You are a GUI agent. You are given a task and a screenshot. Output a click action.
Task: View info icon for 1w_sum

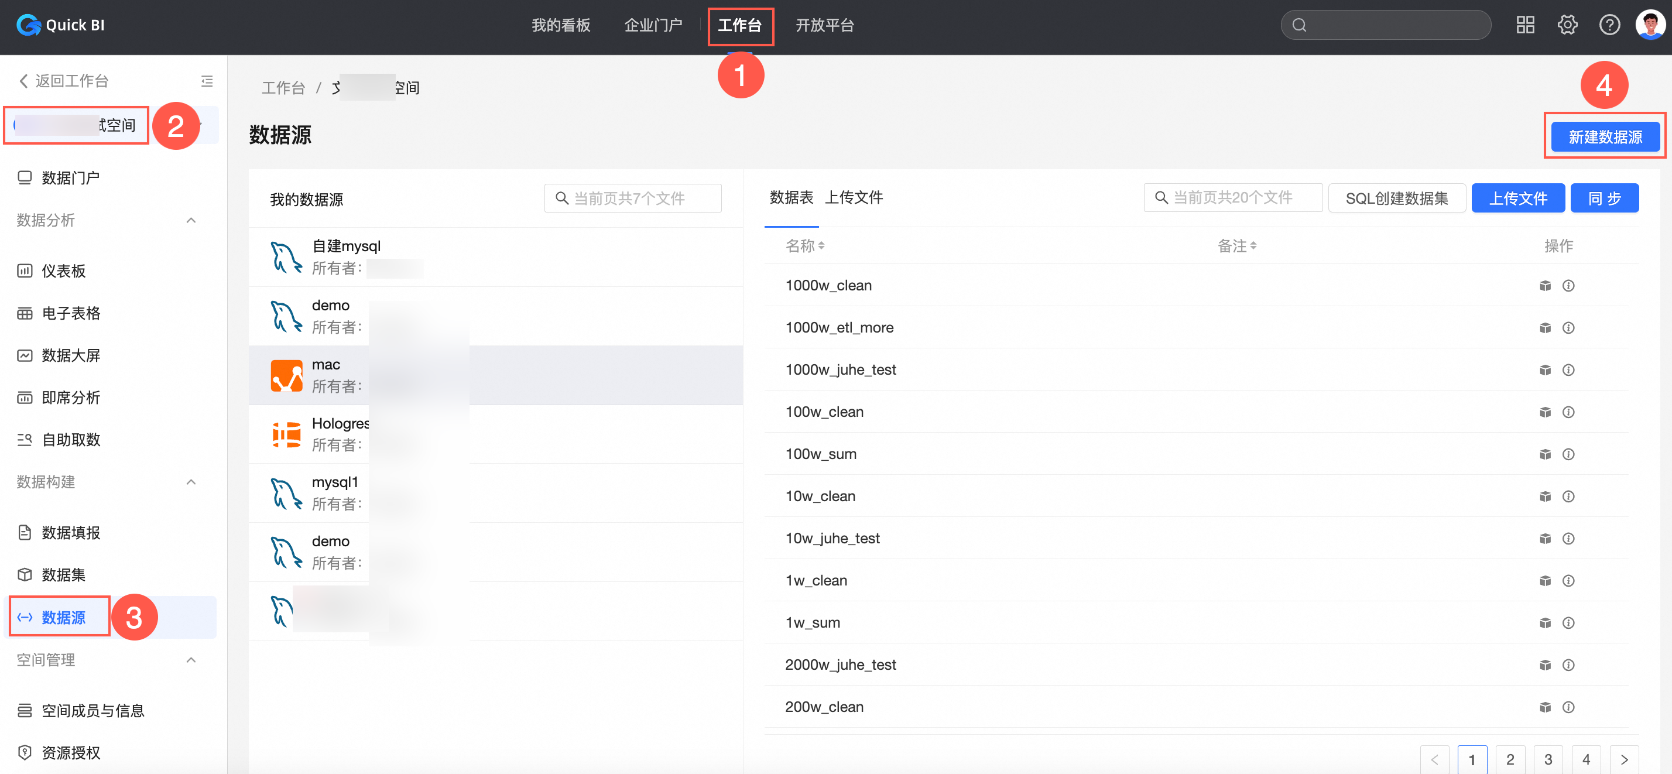1568,624
